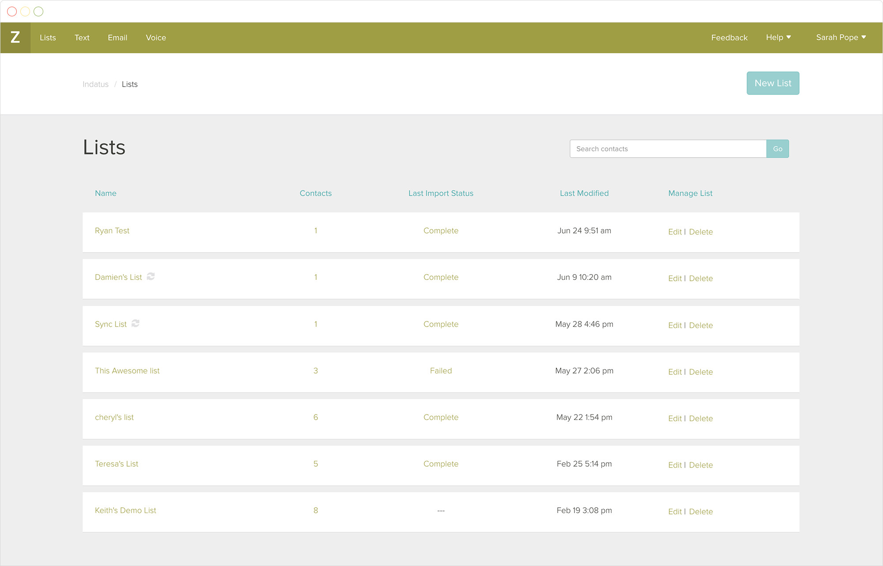Open Keith's Demo List
The width and height of the screenshot is (883, 566).
coord(125,510)
